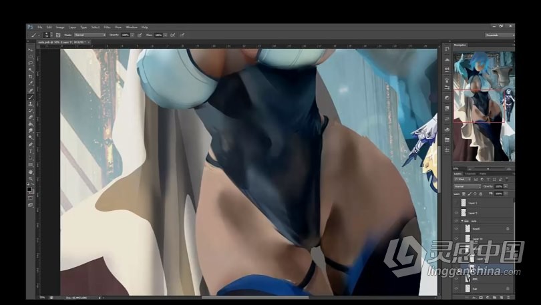Open the layer Opacity slider arrow
Screen dimensions: 541x305
[506, 186]
